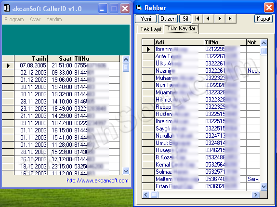
Task: Switch to the Tüm Kayıtlar tab
Action: (182, 28)
